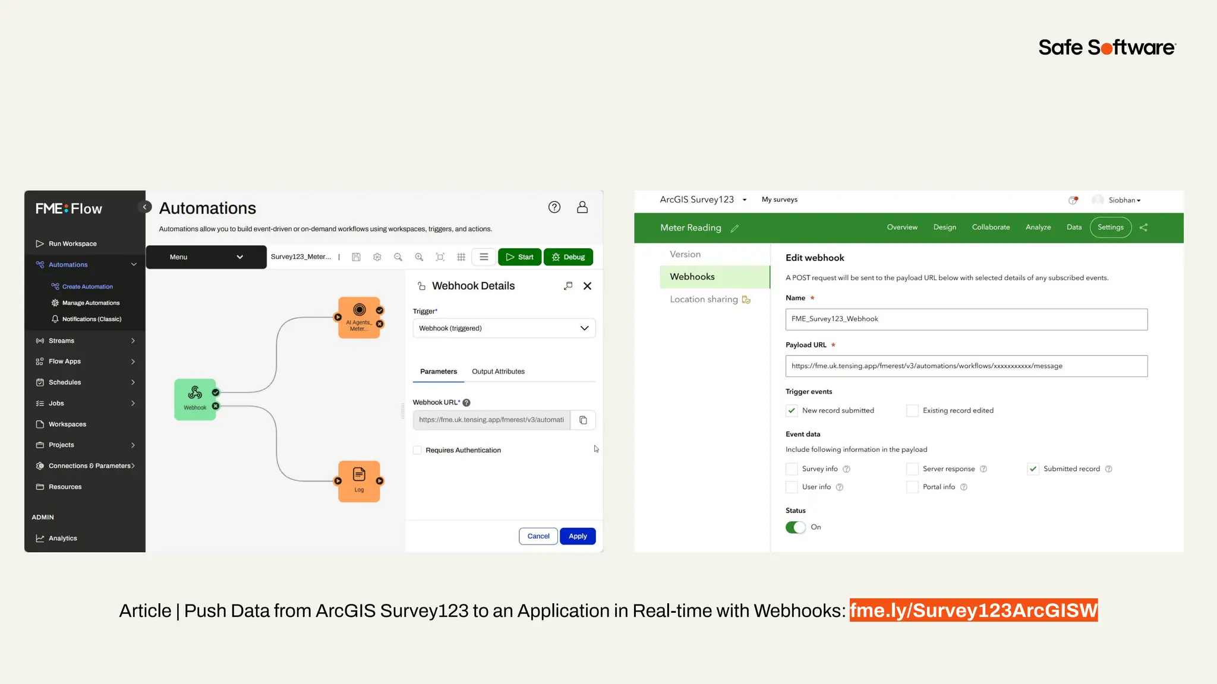Expand Projects in the sidebar
Image resolution: width=1217 pixels, height=684 pixels.
[x=133, y=445]
